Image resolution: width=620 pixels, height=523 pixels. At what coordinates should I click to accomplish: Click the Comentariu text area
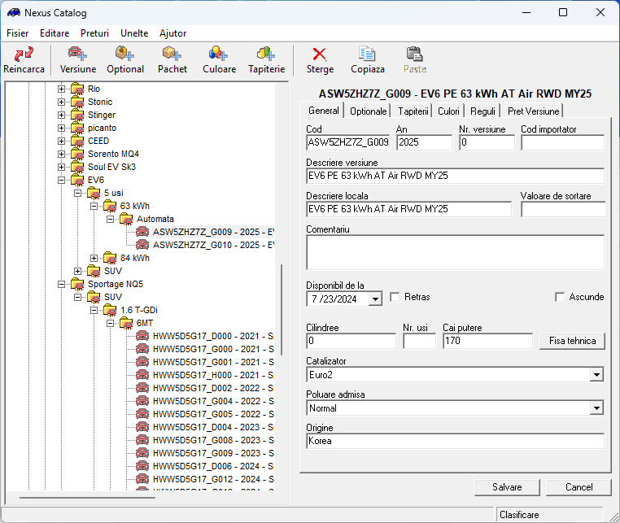point(455,252)
